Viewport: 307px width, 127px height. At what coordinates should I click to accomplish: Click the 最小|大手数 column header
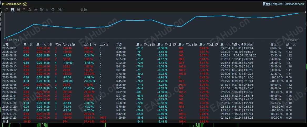coord(45,44)
